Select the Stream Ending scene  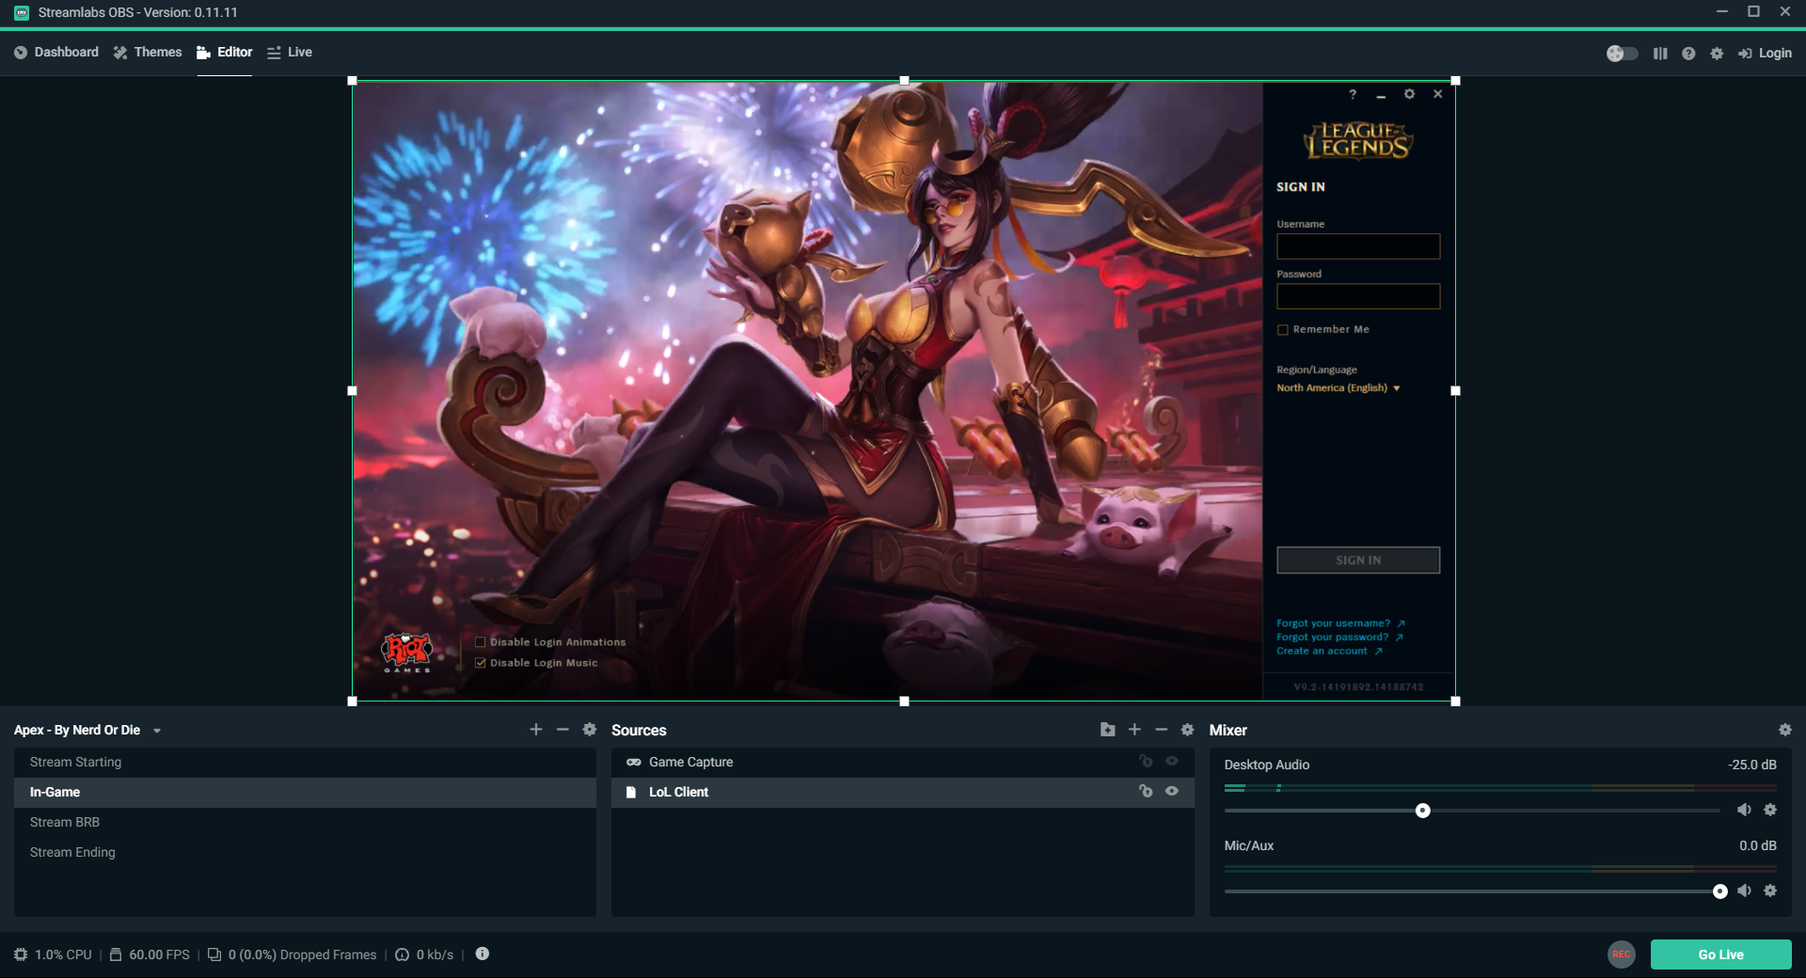[x=305, y=853]
